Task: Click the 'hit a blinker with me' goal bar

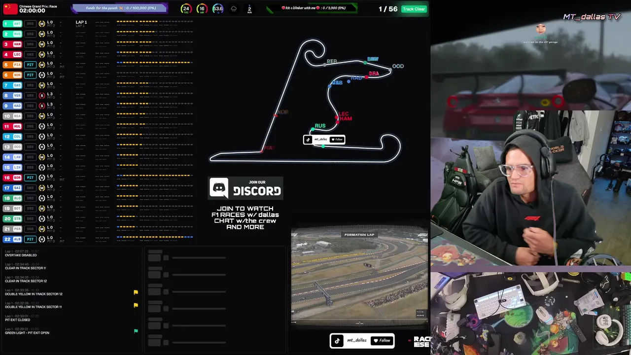Action: point(313,8)
